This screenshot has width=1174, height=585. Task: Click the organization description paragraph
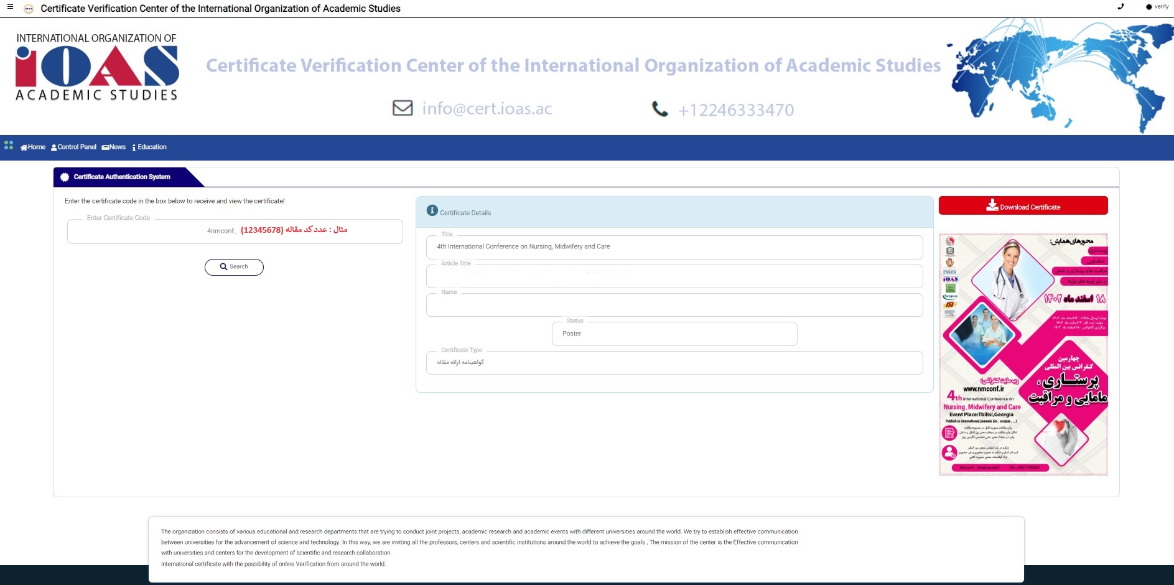(x=479, y=548)
